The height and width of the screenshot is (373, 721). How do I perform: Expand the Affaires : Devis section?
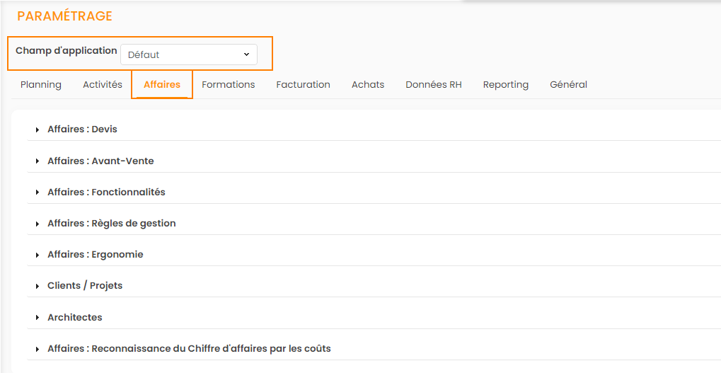(82, 130)
